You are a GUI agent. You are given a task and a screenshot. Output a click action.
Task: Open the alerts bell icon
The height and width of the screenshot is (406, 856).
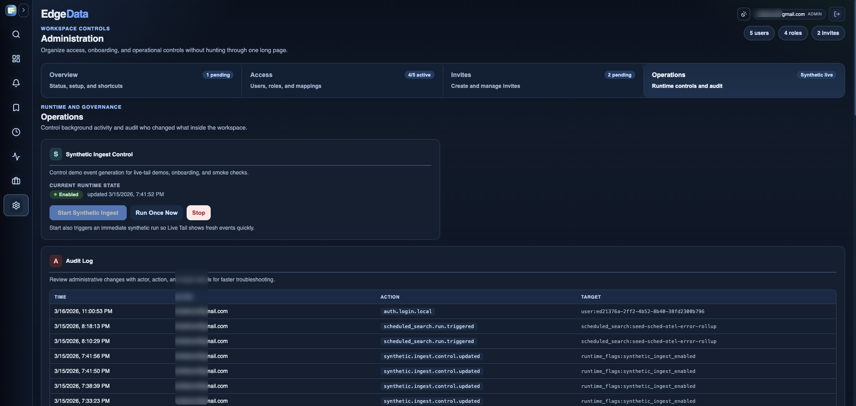pos(16,83)
